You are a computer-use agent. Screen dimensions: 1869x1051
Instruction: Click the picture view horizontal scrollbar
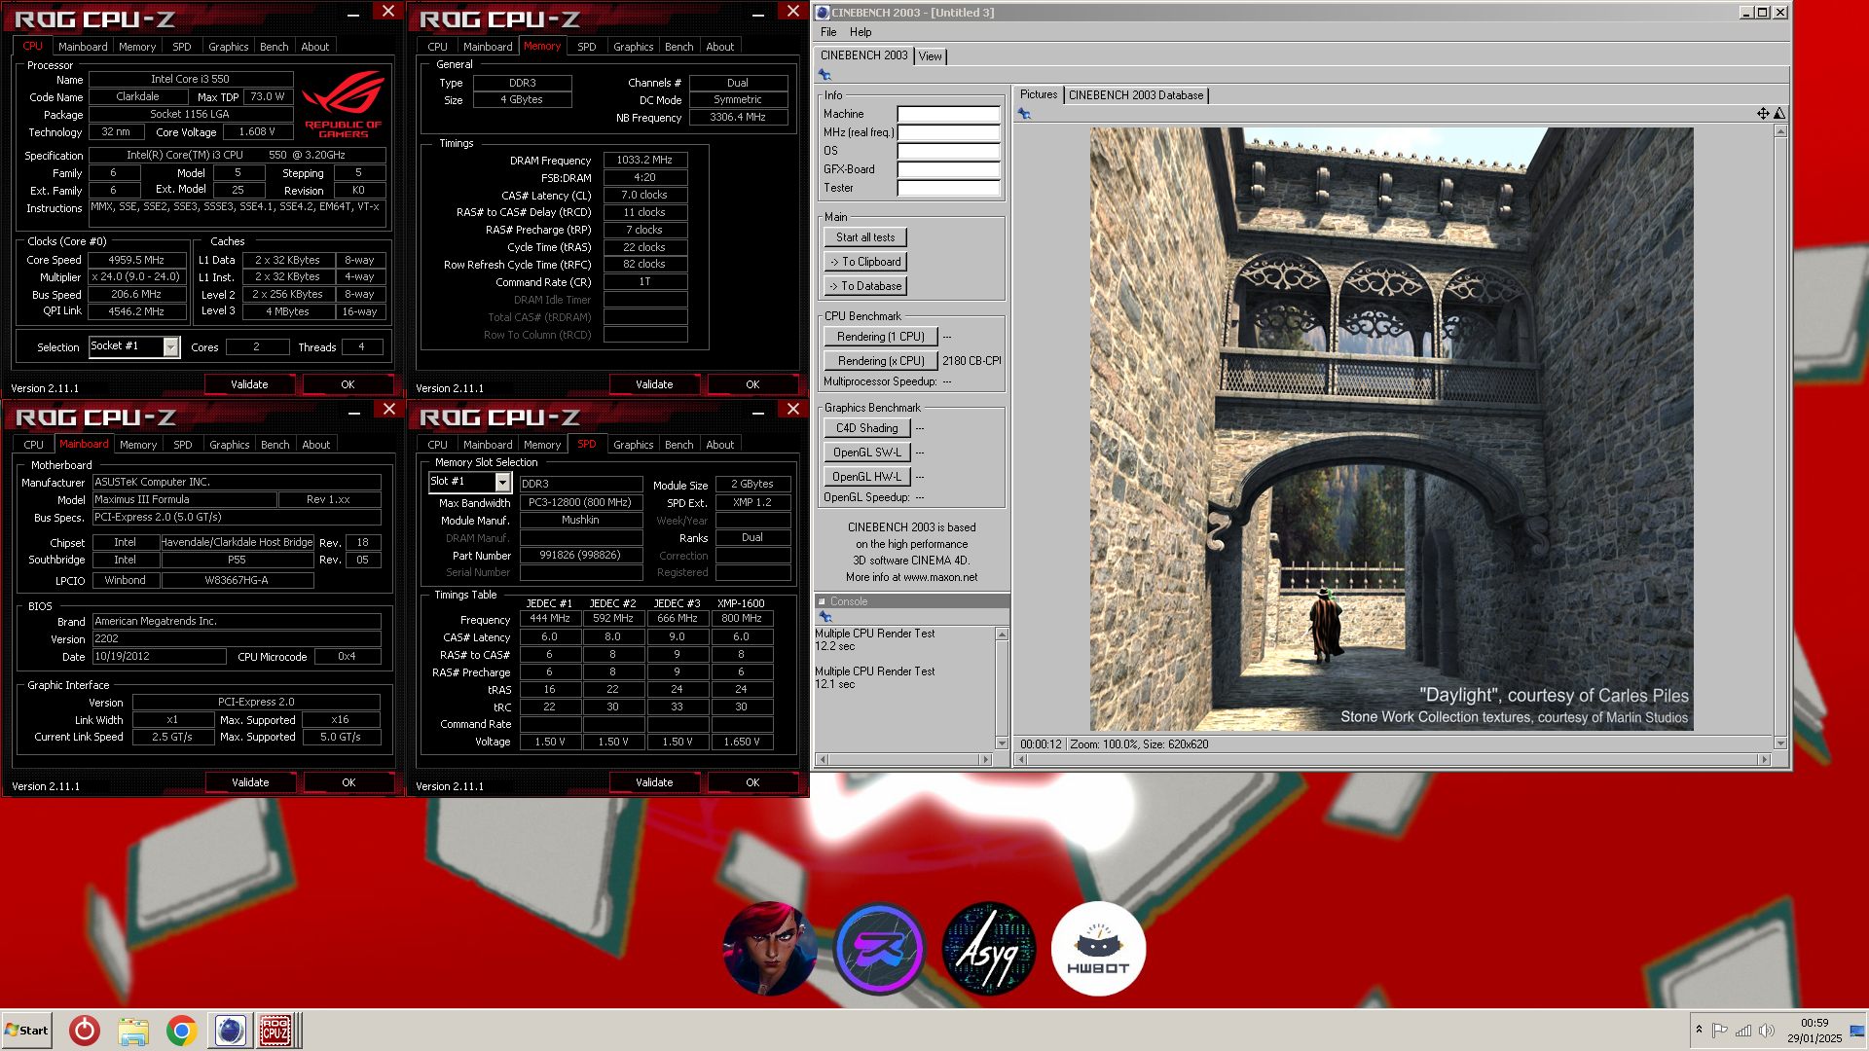click(x=1392, y=759)
